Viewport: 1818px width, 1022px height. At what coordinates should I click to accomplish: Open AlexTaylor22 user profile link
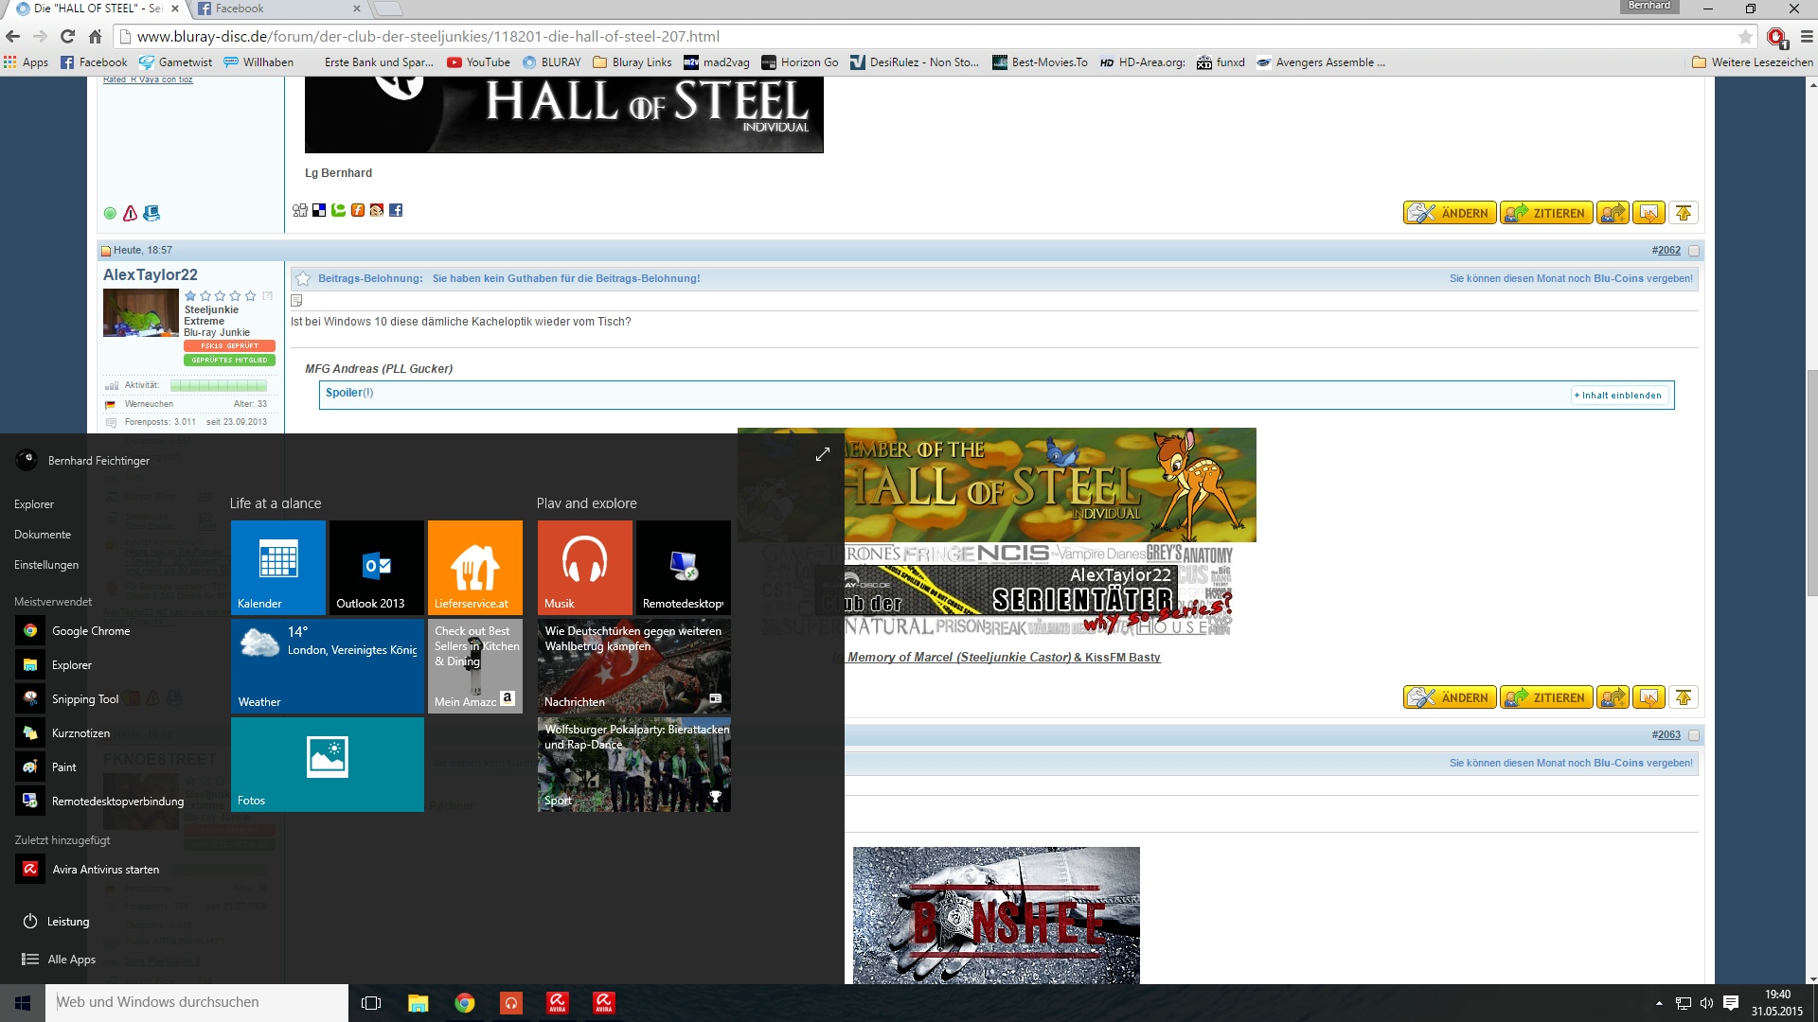[x=151, y=274]
